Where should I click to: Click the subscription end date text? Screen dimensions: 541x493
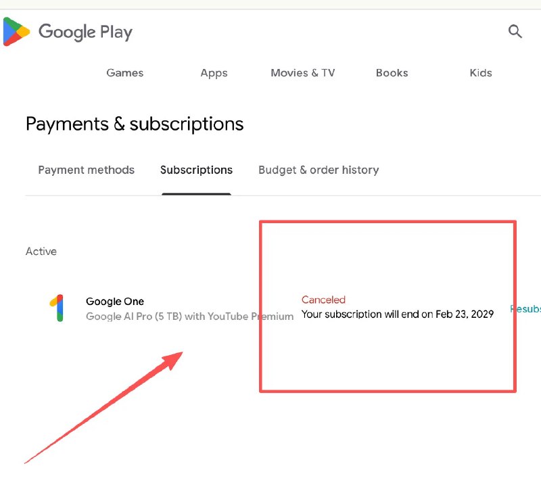[x=398, y=314]
